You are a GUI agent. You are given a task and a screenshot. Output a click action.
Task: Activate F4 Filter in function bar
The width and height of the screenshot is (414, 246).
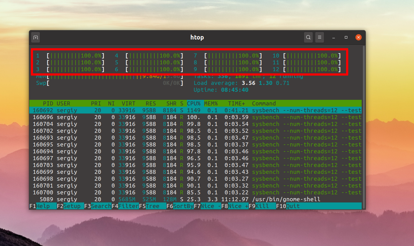coord(125,206)
